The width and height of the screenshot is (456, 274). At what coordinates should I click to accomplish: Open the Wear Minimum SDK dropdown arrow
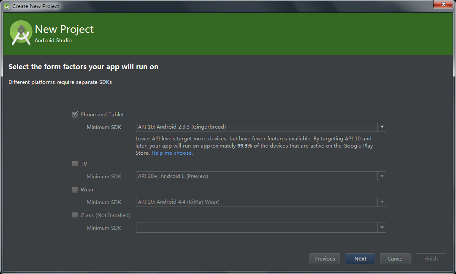click(x=382, y=202)
